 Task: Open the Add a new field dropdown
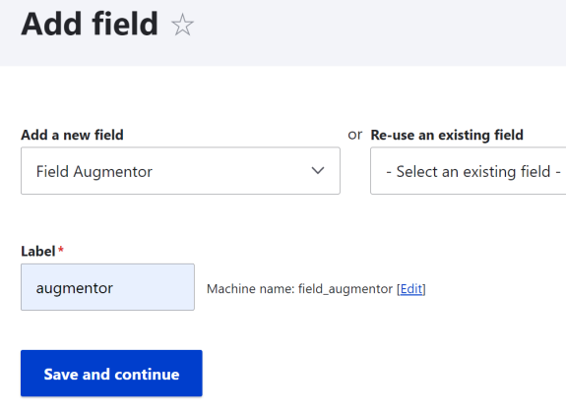click(x=180, y=170)
